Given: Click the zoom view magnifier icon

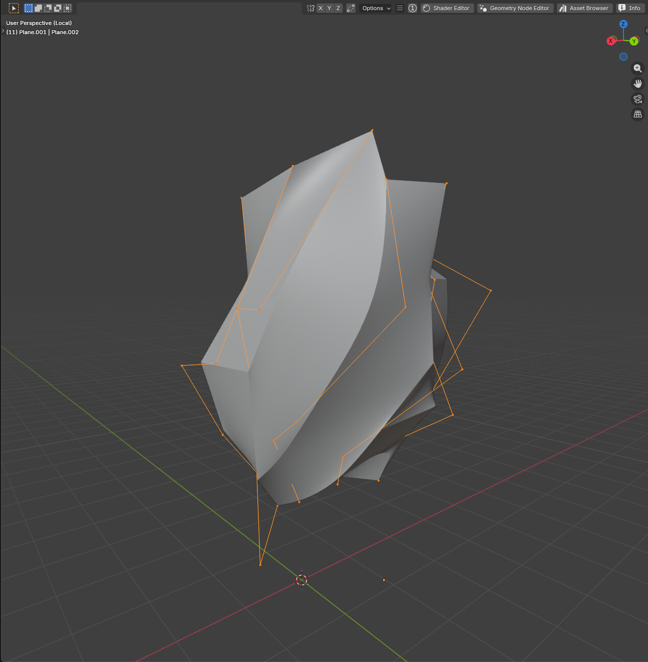Looking at the screenshot, I should tap(637, 68).
